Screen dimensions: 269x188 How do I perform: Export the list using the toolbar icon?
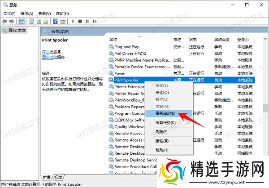coord(46,21)
